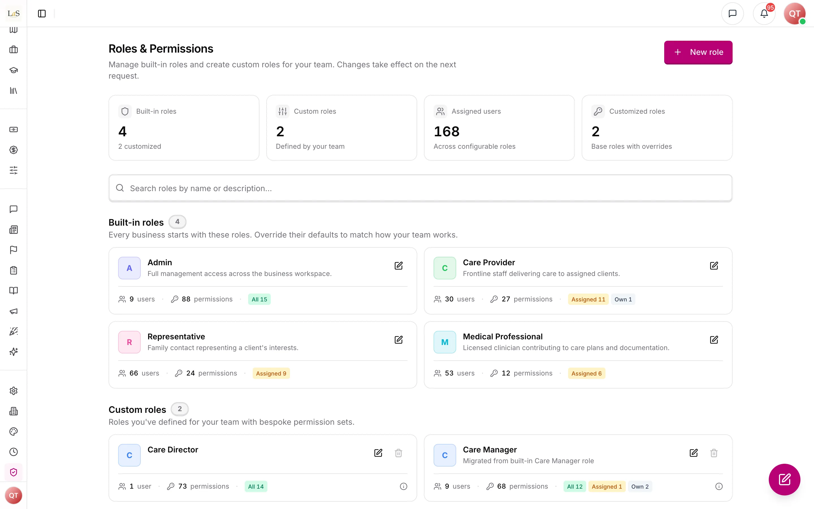
Task: Open the newspaper sidebar icon
Action: pos(14,230)
